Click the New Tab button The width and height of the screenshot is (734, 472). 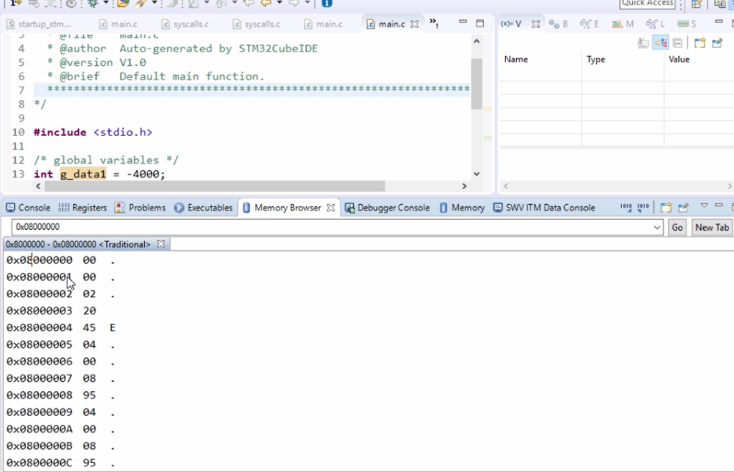tap(712, 227)
